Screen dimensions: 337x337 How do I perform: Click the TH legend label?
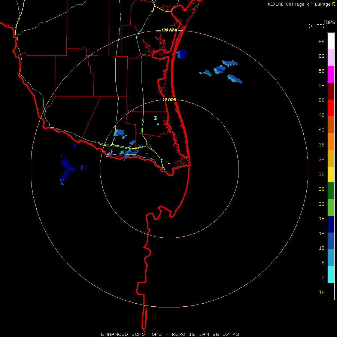[x=322, y=292]
